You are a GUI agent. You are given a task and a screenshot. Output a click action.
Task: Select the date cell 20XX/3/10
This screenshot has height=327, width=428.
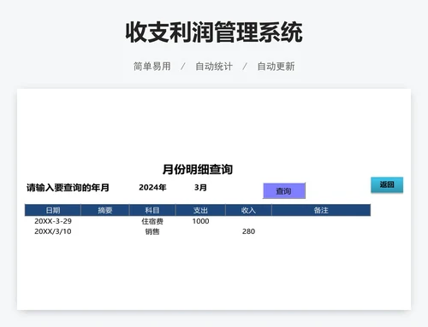point(53,231)
